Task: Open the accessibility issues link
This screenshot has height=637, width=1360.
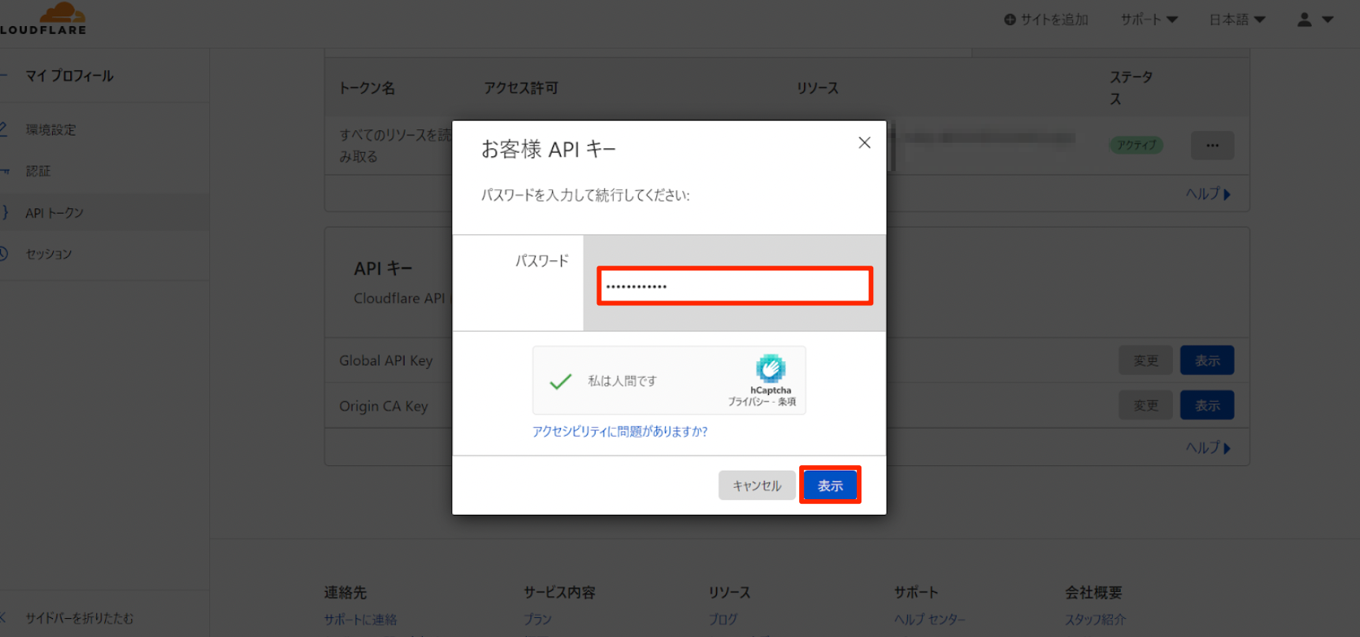Action: pos(619,431)
